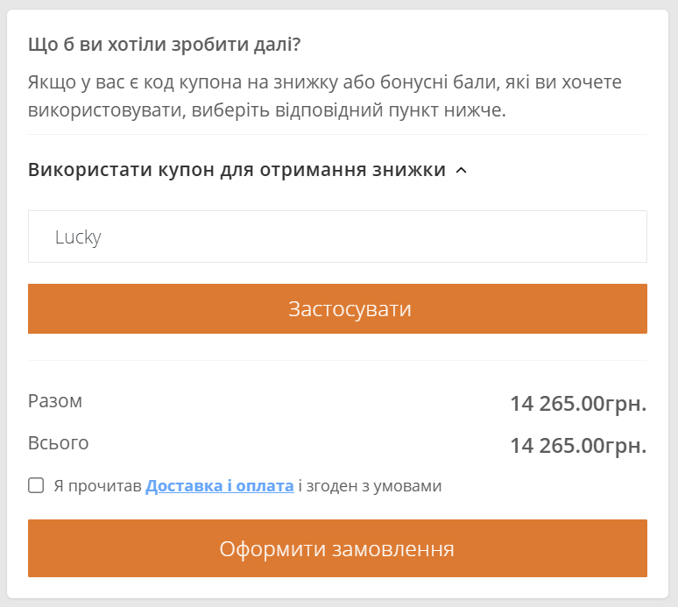Click the empty right side of the coupon input

pyautogui.click(x=526, y=236)
